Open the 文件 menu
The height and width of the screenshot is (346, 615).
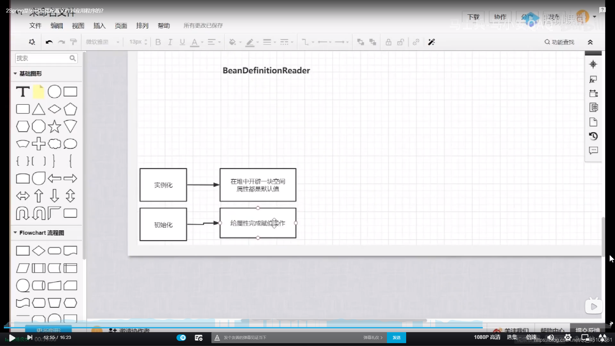[36, 26]
